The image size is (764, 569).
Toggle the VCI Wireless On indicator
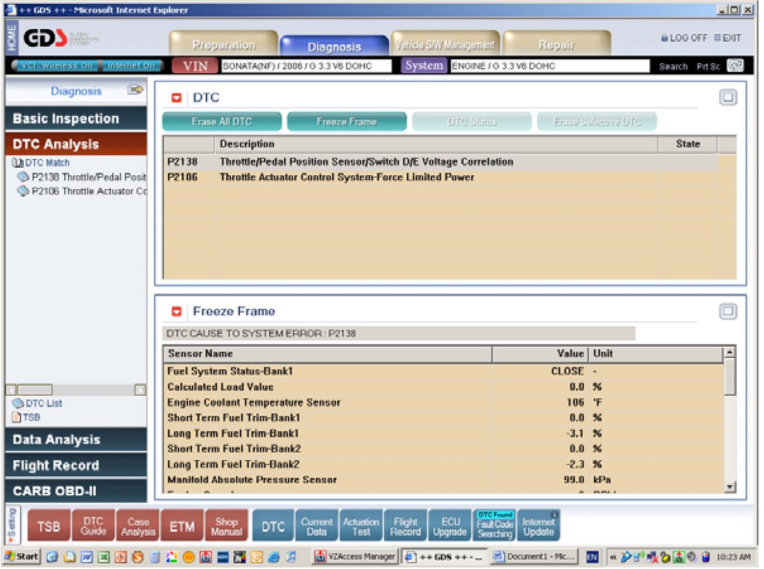click(x=56, y=66)
